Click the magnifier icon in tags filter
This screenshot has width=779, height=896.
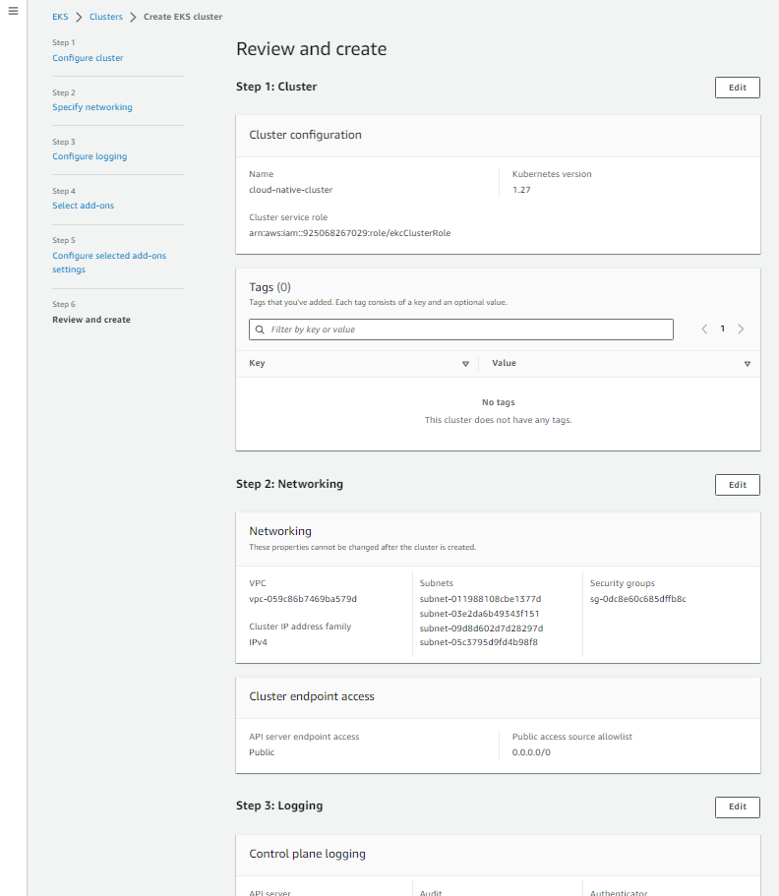click(260, 329)
